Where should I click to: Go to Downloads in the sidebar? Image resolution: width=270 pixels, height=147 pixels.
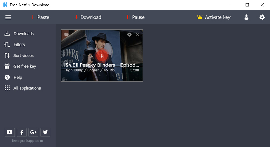[x=23, y=34]
